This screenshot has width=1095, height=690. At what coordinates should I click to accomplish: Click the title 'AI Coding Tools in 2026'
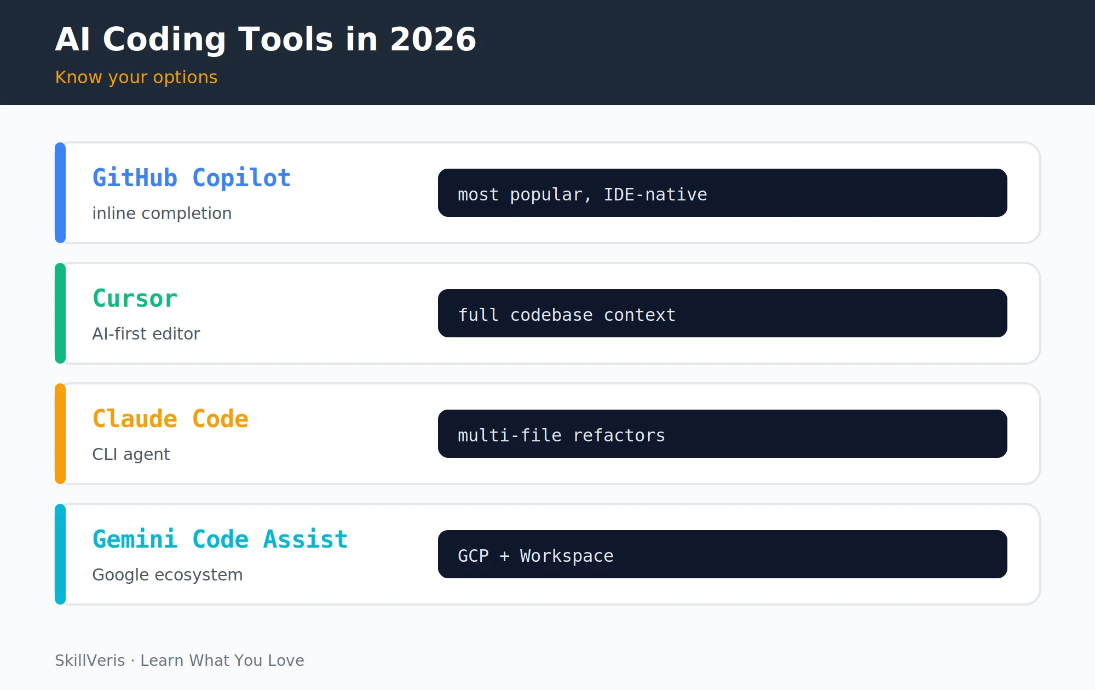pyautogui.click(x=266, y=39)
